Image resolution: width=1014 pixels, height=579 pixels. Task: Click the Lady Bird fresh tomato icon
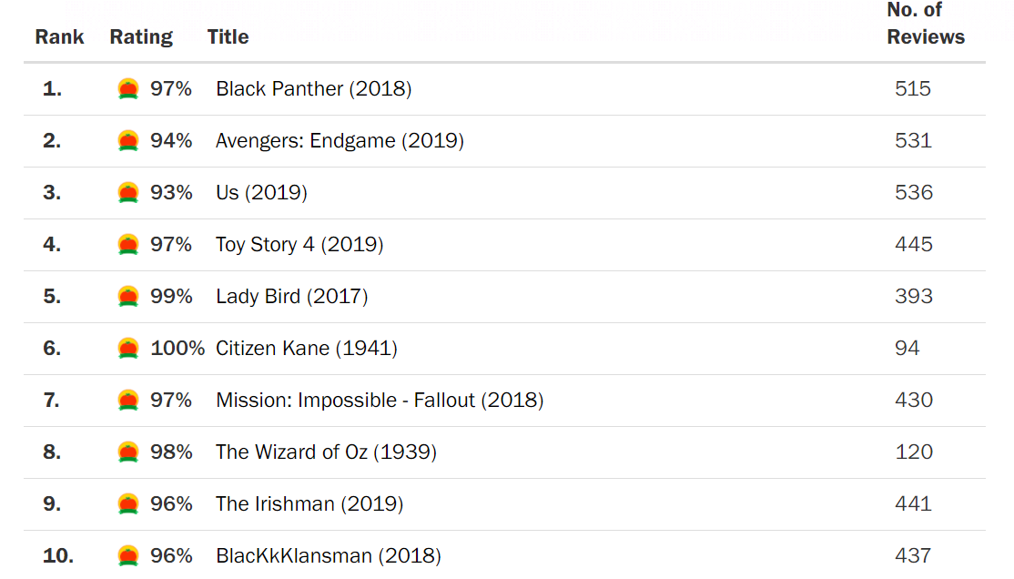coord(128,296)
